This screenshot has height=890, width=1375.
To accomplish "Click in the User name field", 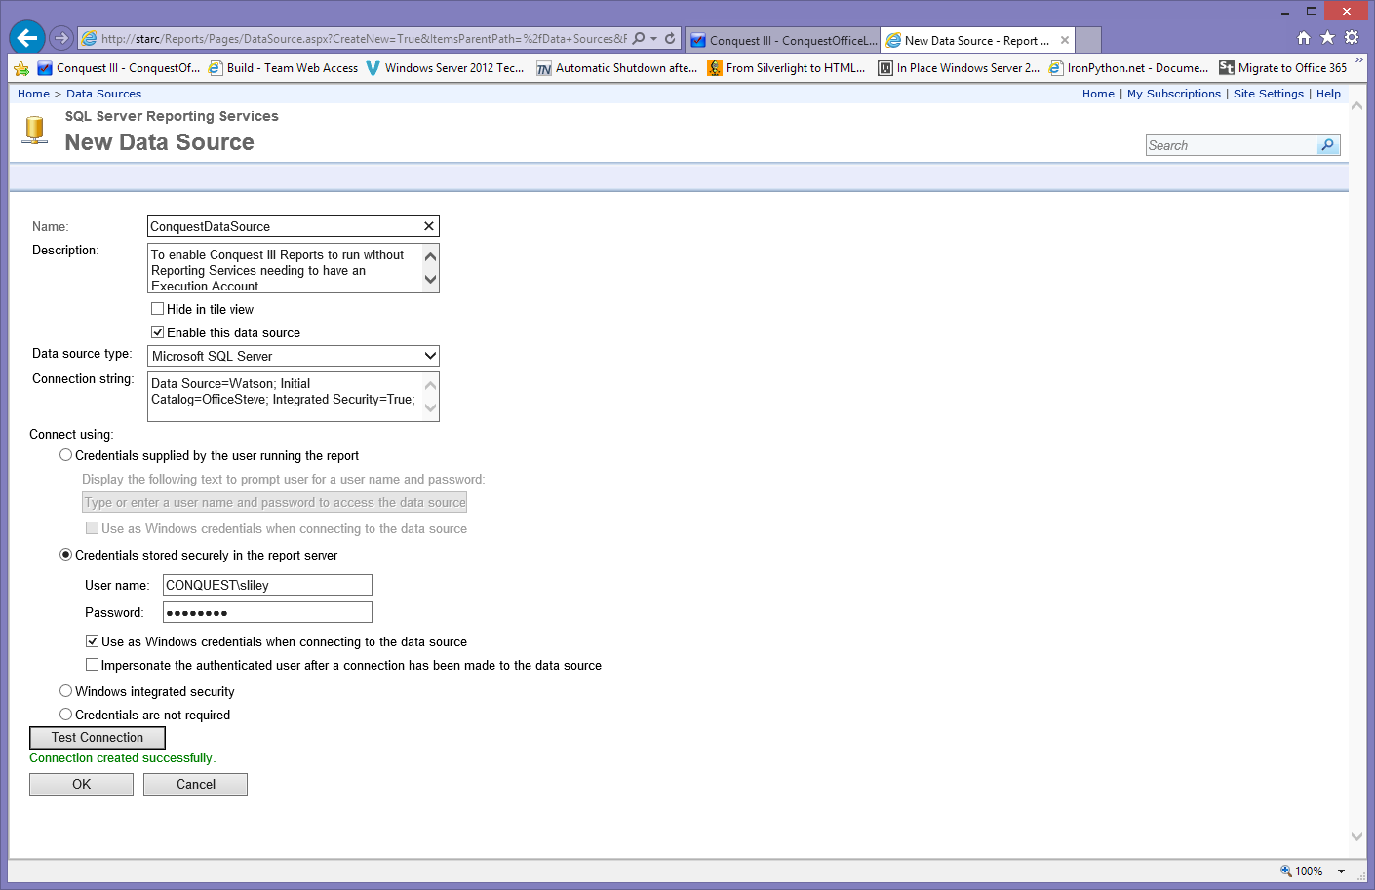I will (267, 585).
